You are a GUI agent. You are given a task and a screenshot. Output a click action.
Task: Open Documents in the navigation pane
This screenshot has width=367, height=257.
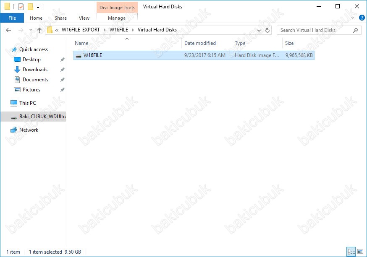[35, 79]
